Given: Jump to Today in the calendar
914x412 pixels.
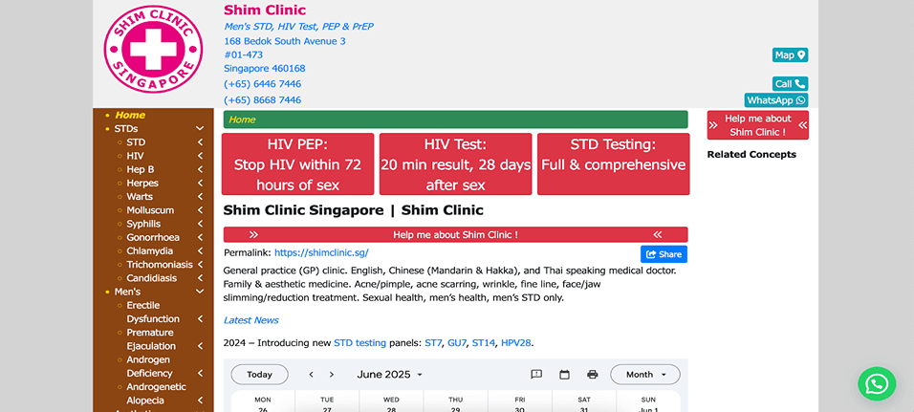Looking at the screenshot, I should pos(259,374).
